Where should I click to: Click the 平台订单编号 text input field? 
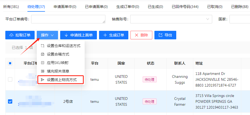[x=68, y=19]
